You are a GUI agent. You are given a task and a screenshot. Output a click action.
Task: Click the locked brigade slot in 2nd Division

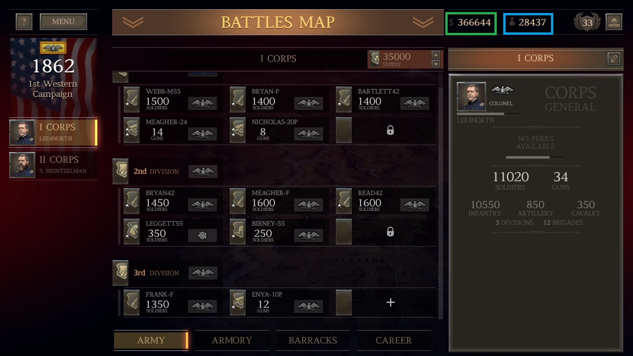point(386,232)
